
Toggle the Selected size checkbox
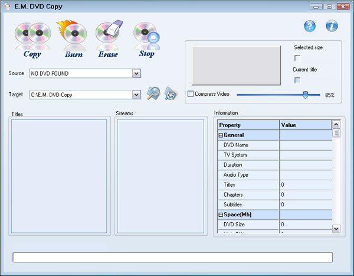298,58
